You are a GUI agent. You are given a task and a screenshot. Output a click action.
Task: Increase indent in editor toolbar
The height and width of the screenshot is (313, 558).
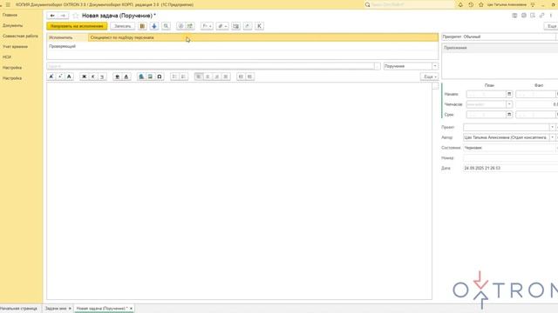241,77
